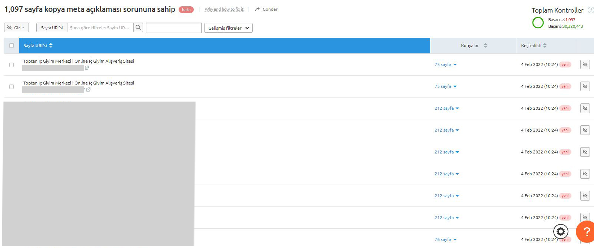Hide first row issue with eye icon

585,65
